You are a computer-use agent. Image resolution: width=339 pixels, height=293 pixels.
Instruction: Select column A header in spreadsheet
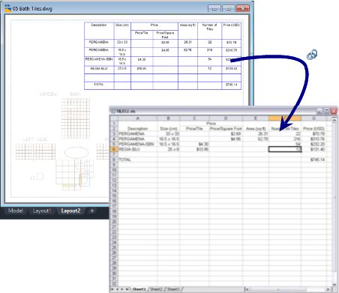137,118
